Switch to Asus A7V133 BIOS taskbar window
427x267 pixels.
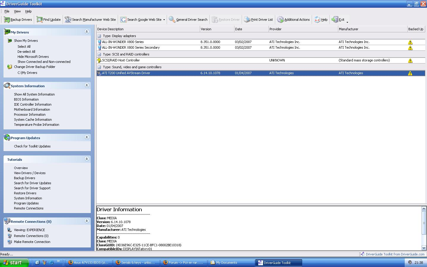tap(89, 263)
